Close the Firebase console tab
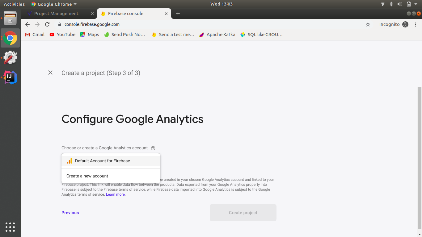The image size is (422, 237). point(166,14)
